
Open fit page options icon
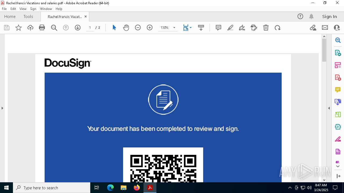pos(186,28)
